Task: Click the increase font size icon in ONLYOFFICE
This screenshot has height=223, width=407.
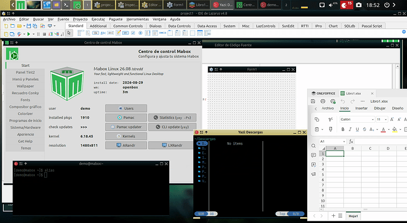Action: [x=392, y=119]
